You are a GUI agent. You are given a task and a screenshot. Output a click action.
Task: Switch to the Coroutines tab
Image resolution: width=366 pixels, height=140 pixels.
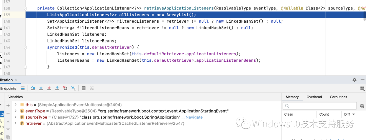339,97
